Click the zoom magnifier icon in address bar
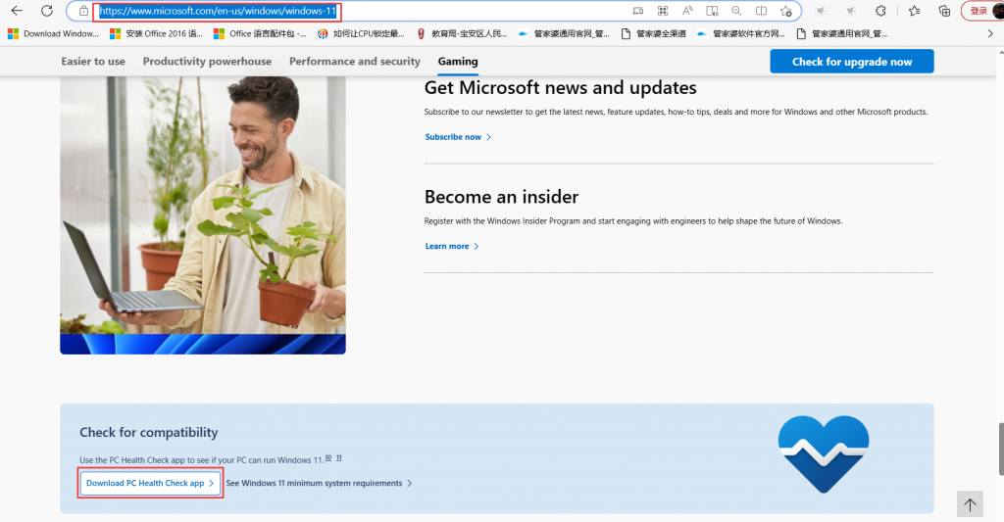The image size is (1004, 522). (736, 11)
